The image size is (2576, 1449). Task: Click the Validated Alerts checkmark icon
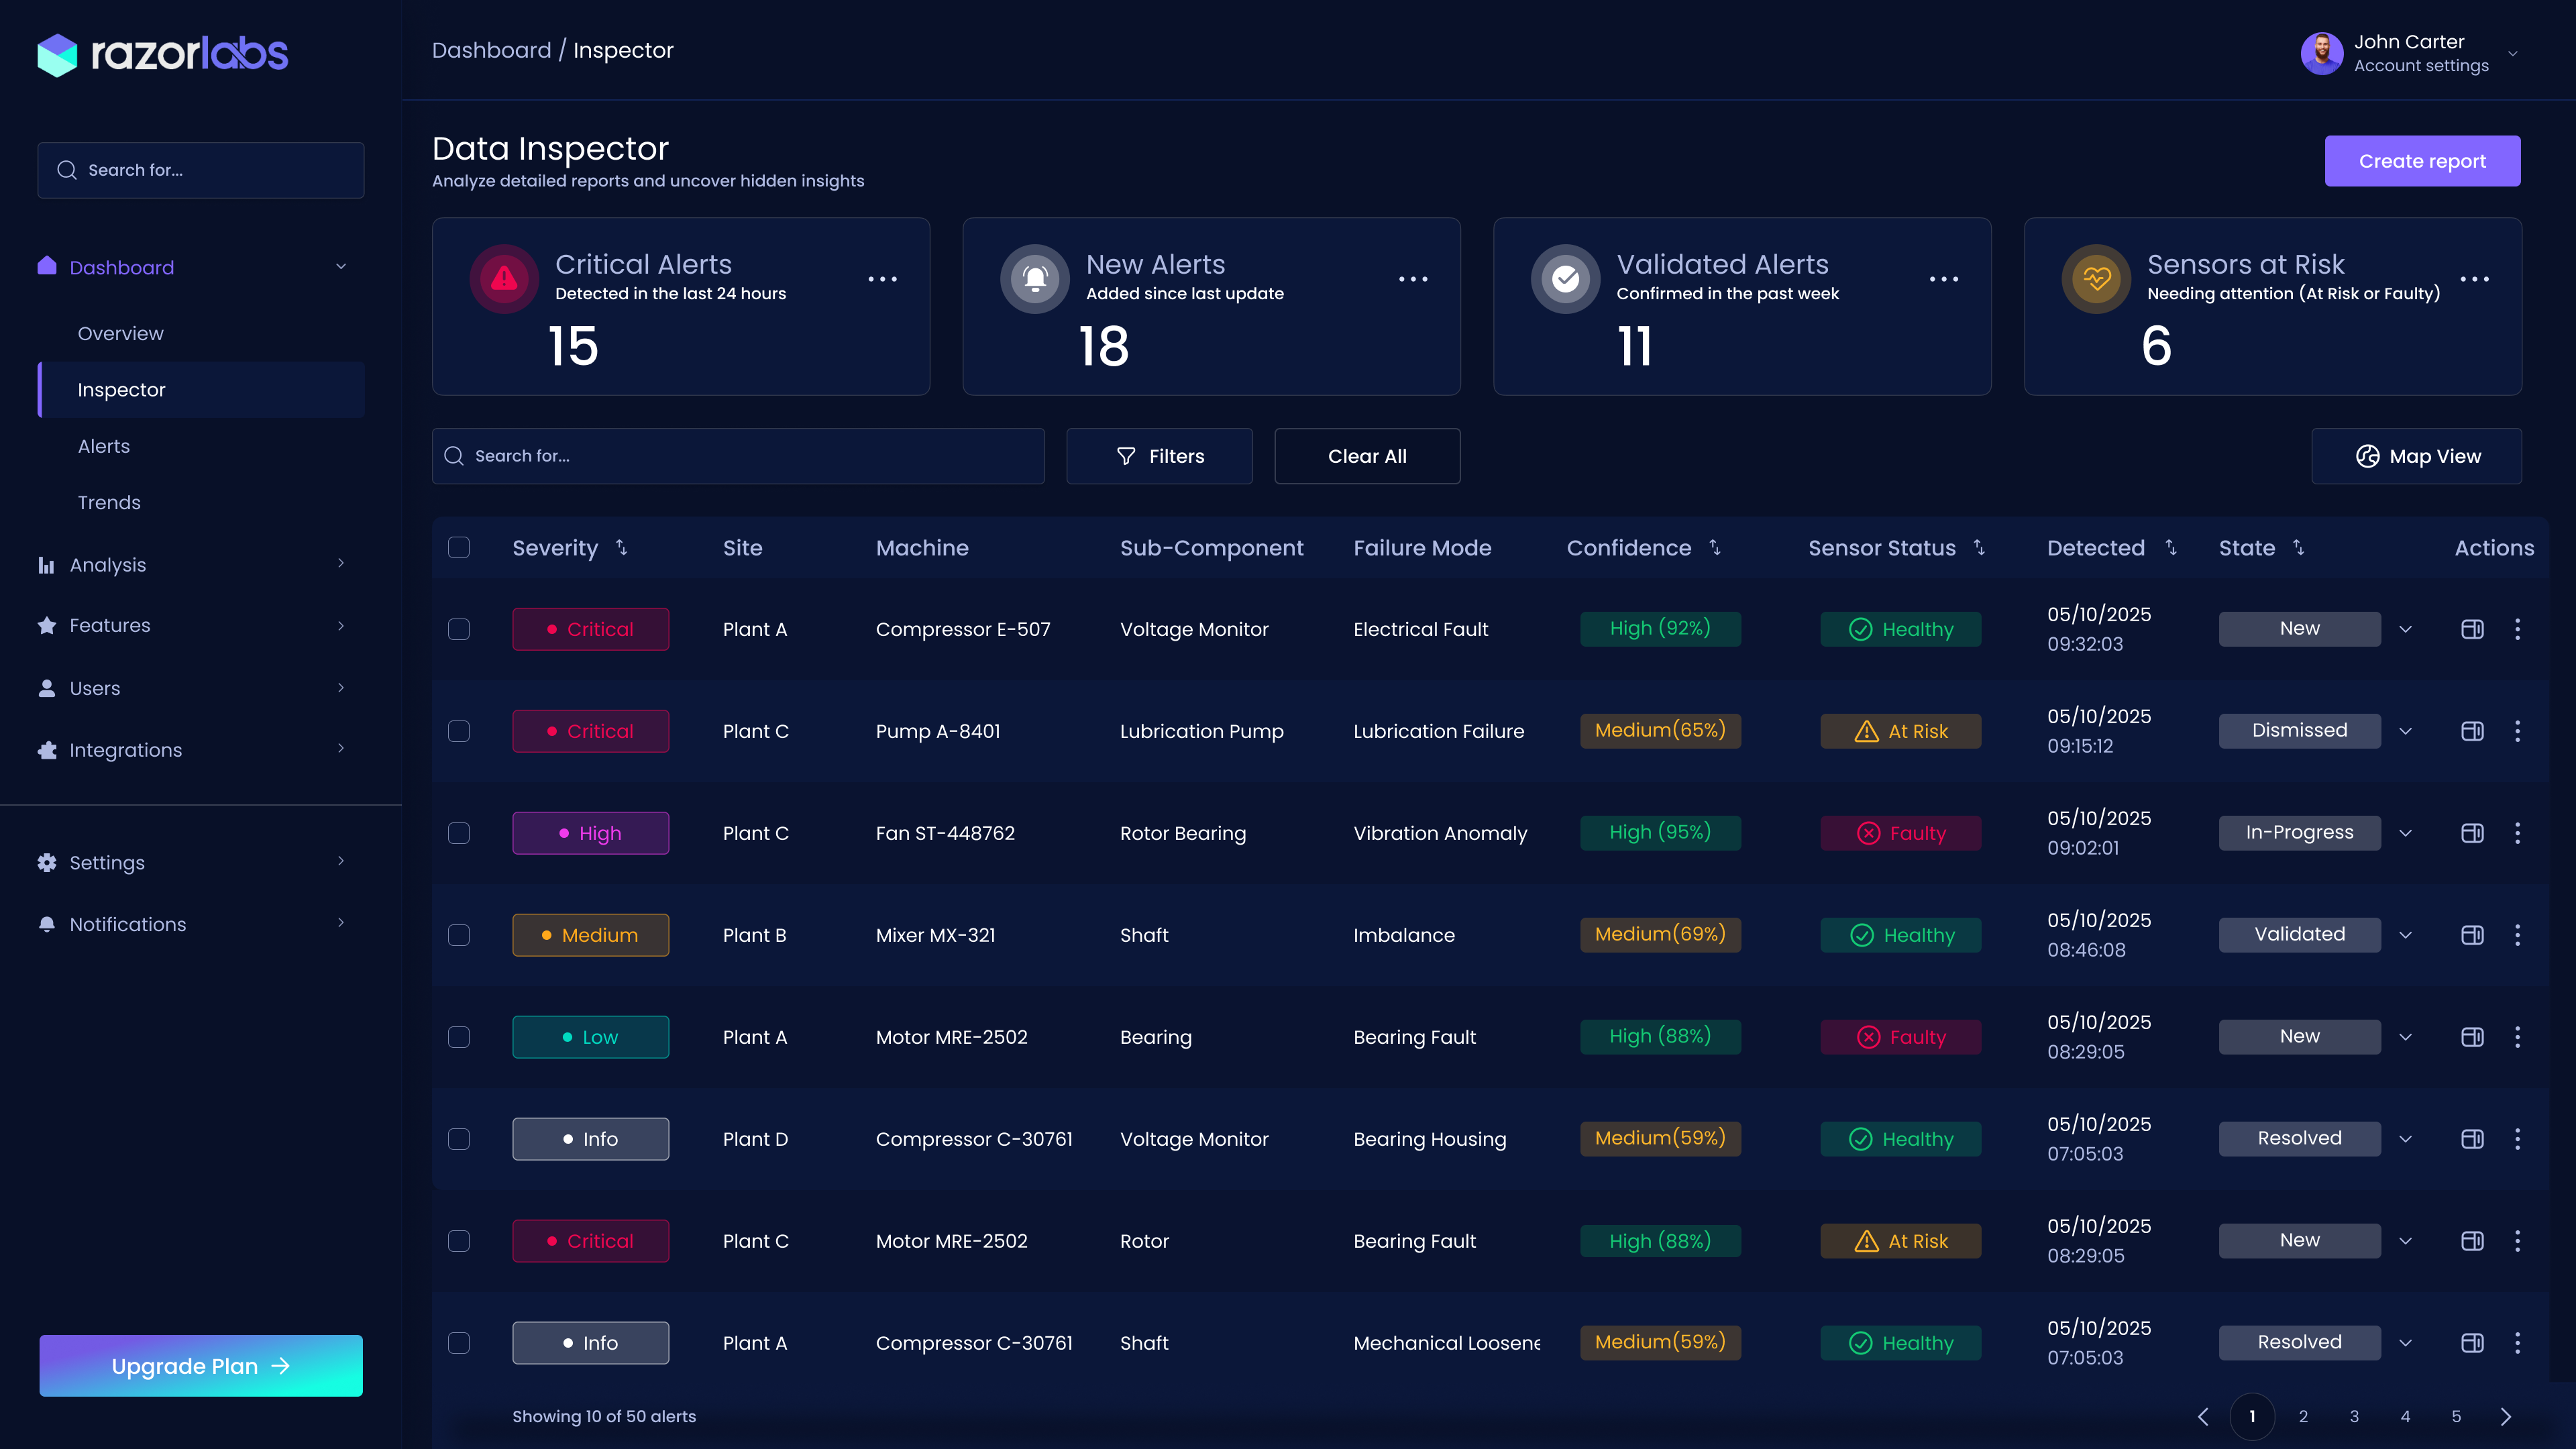pos(1566,279)
